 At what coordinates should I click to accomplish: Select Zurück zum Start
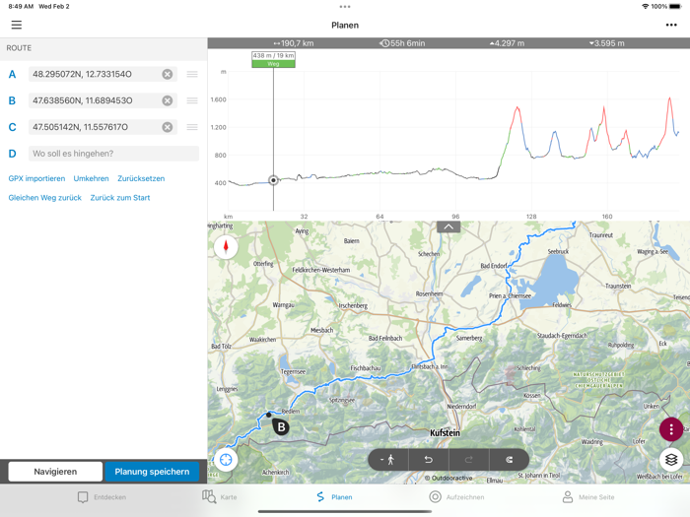tap(120, 198)
